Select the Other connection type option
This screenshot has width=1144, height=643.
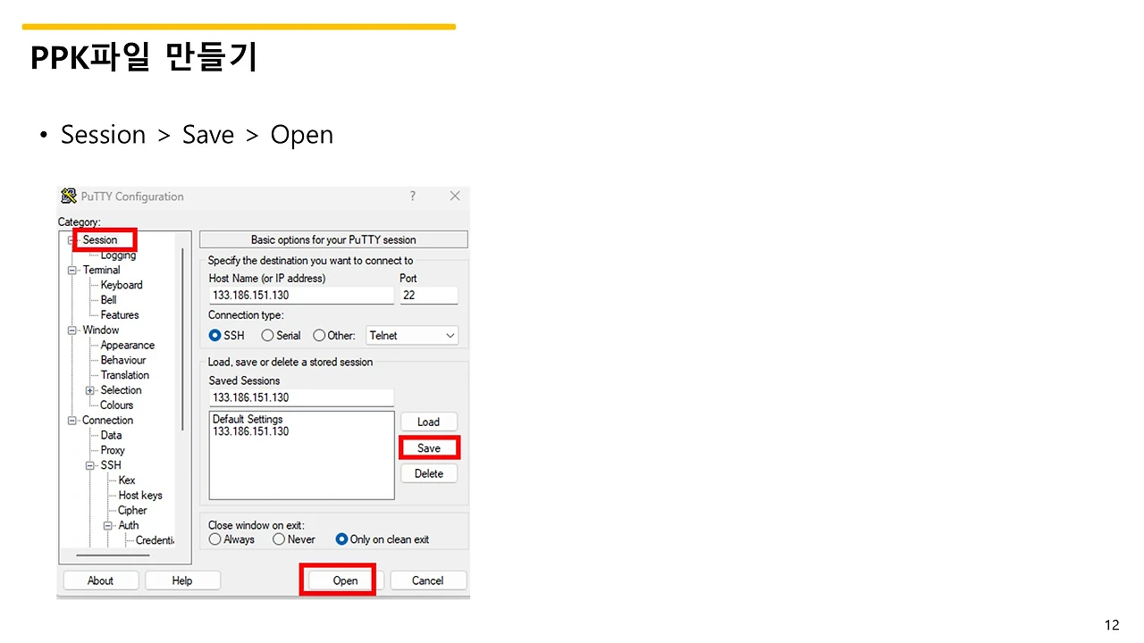point(319,336)
